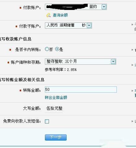This screenshot has height=148, width=136.
Task: Click help arrow beside 账户储种和存期 row
Action: coord(132,65)
